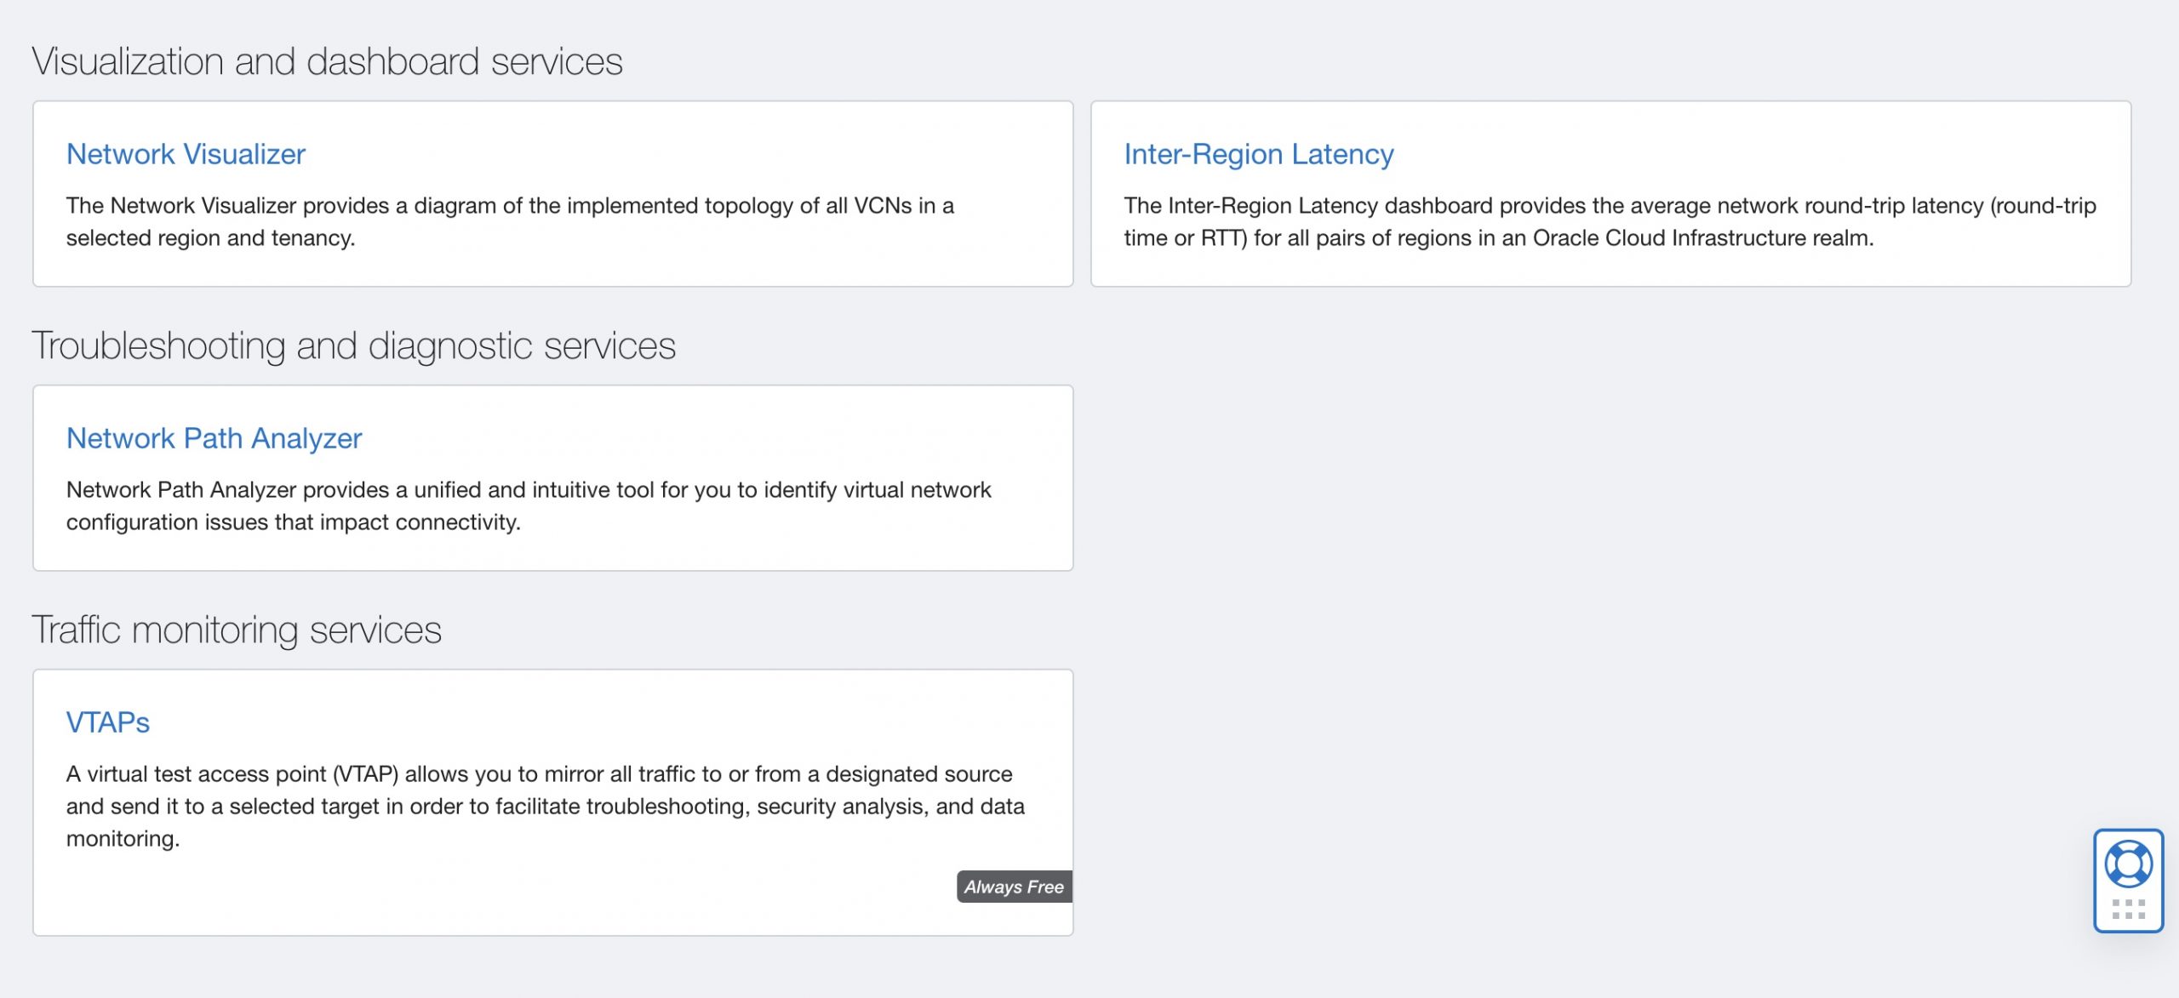Click the Always Free badge on VTAPs card
The width and height of the screenshot is (2179, 998).
coord(1013,887)
